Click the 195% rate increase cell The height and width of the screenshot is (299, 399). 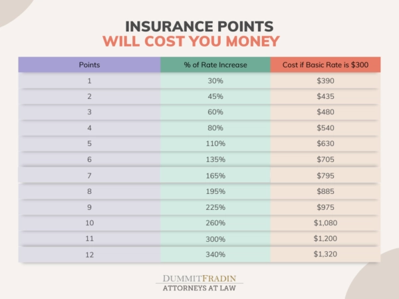click(215, 191)
